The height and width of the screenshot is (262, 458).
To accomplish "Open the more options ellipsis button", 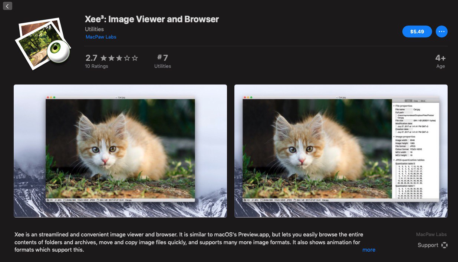I will [x=441, y=31].
